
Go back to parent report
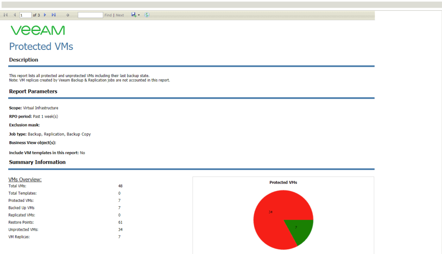click(x=68, y=15)
